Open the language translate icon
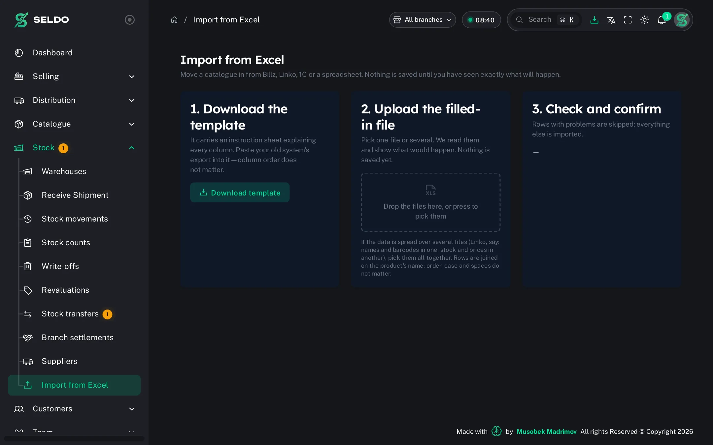The image size is (713, 445). pos(611,20)
